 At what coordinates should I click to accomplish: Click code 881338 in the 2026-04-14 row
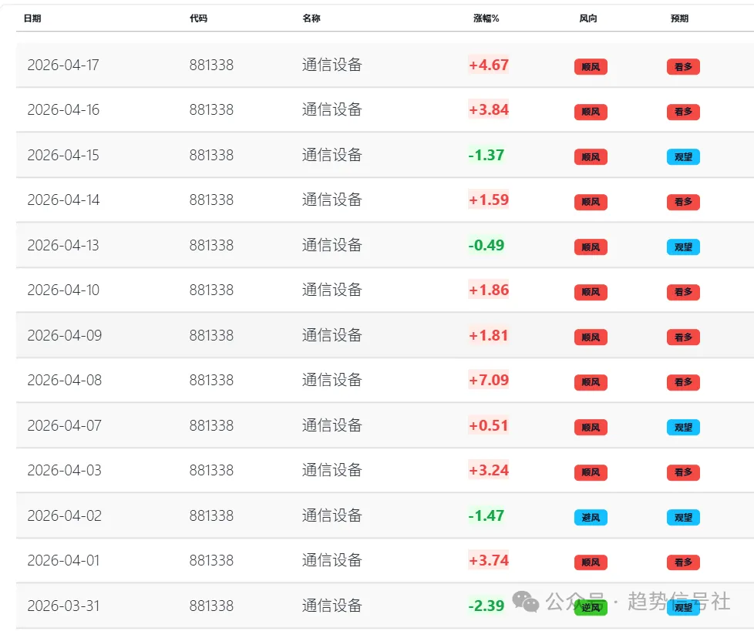(211, 200)
